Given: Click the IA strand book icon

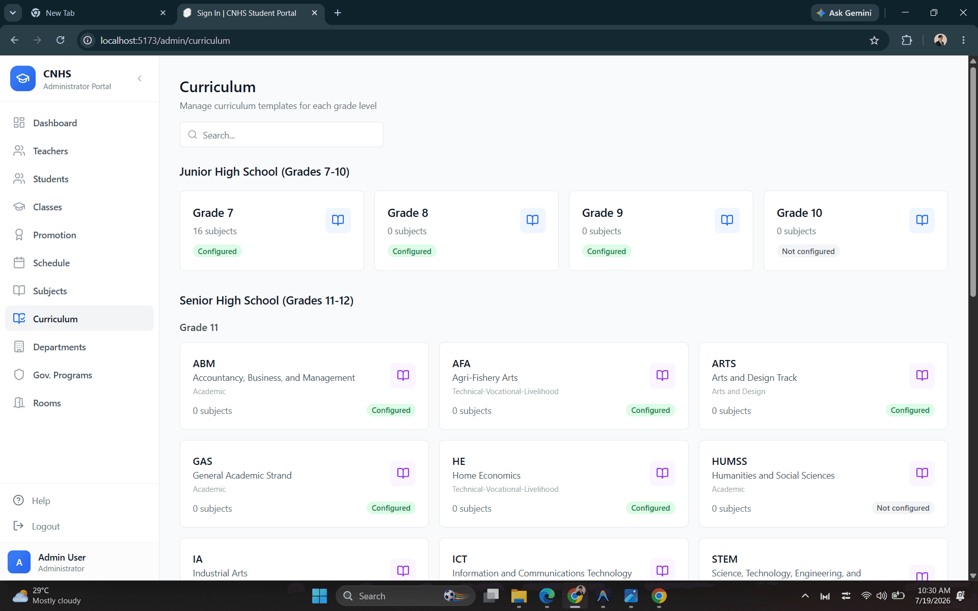Looking at the screenshot, I should tap(403, 570).
